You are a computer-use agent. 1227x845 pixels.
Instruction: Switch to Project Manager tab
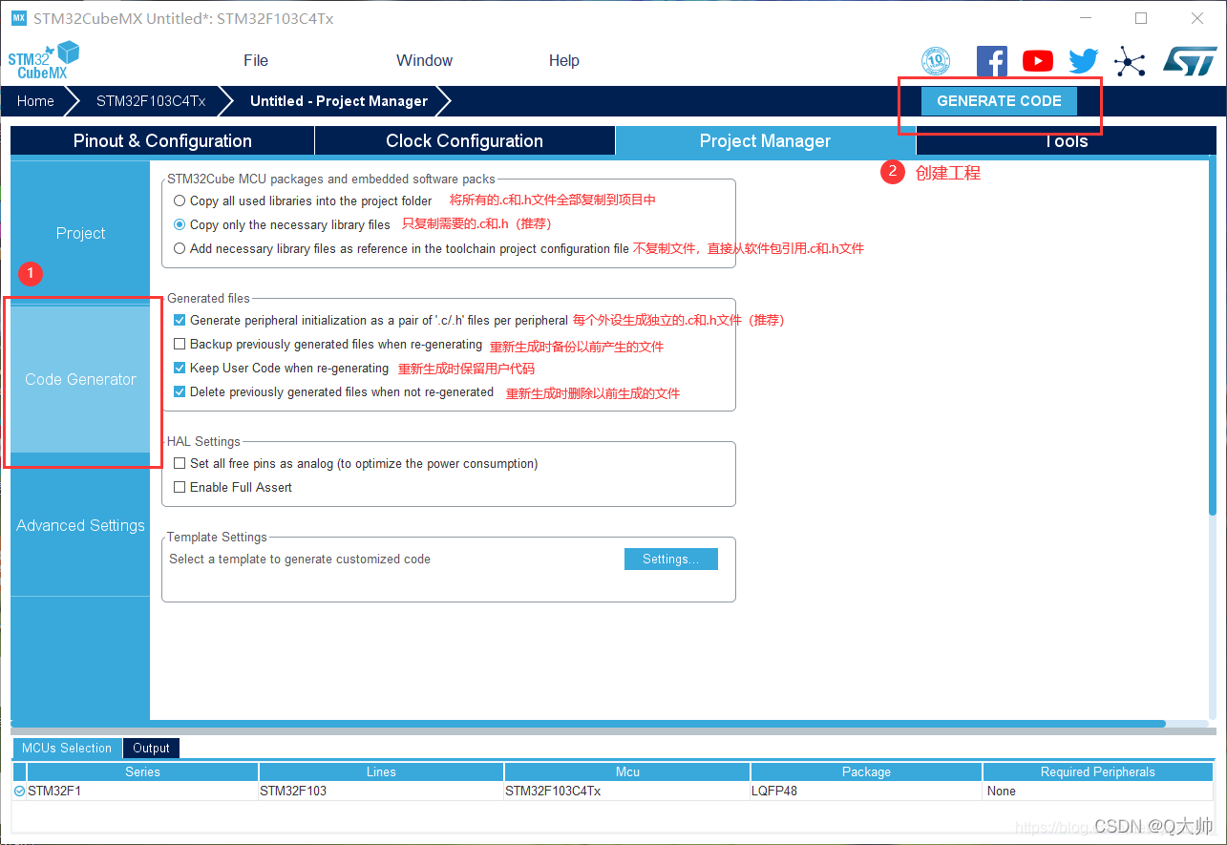pyautogui.click(x=765, y=140)
